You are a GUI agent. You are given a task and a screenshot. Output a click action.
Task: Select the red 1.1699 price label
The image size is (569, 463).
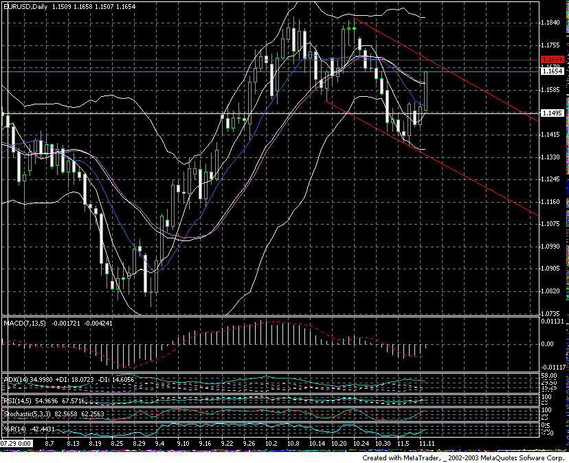pyautogui.click(x=552, y=60)
